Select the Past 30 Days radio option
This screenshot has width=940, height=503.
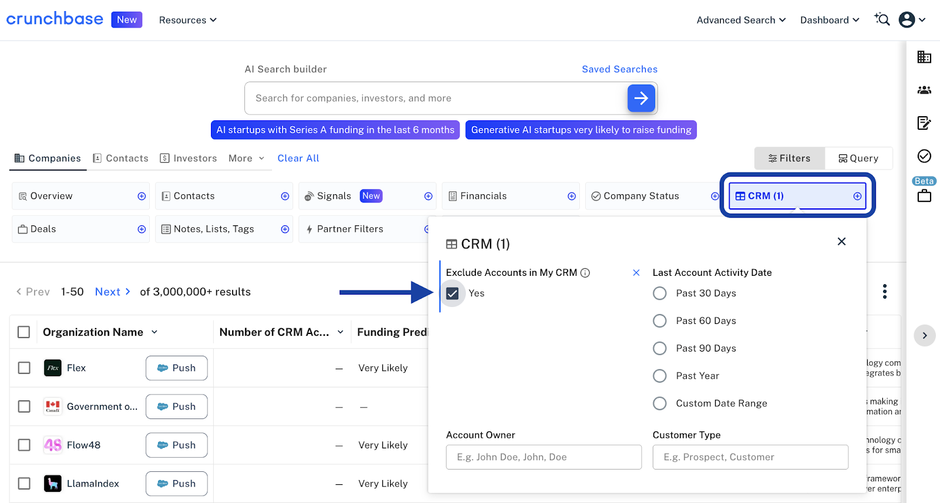tap(660, 293)
